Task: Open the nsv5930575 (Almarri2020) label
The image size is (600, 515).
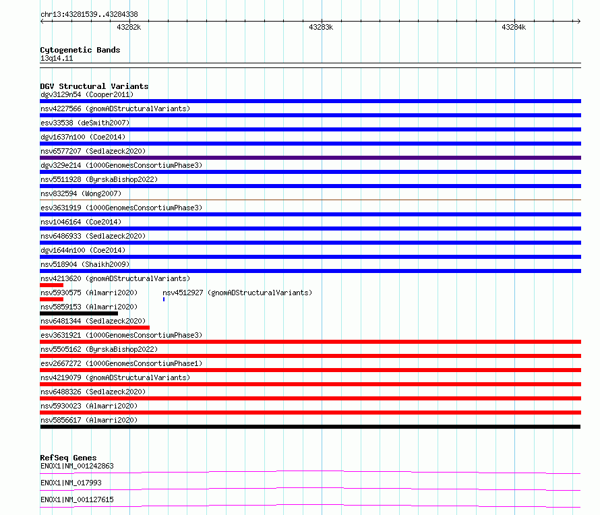Action: (89, 293)
